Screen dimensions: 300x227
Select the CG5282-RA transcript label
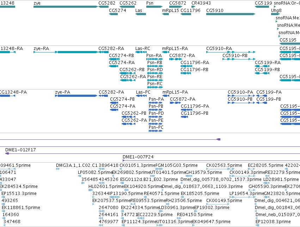click(111, 49)
